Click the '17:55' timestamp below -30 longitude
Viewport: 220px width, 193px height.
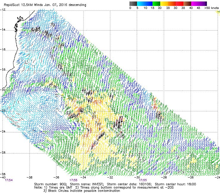143,180
